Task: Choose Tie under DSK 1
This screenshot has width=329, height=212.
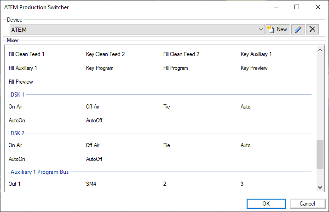Action: 167,107
